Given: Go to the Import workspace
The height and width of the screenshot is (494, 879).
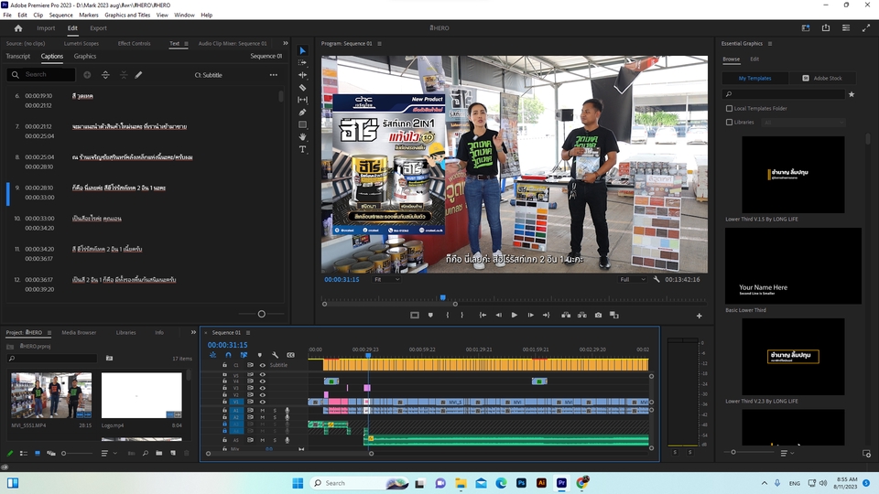Looking at the screenshot, I should pos(46,28).
